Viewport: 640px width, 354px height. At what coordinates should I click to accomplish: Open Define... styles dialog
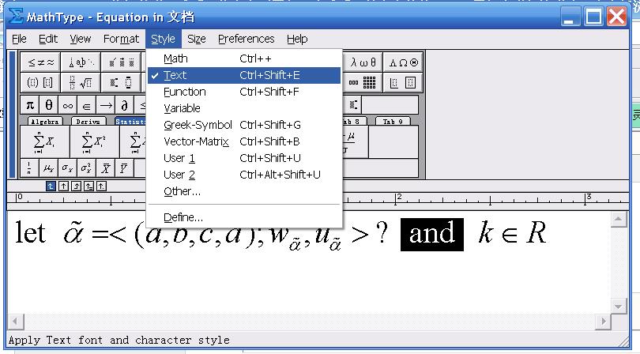point(244,217)
